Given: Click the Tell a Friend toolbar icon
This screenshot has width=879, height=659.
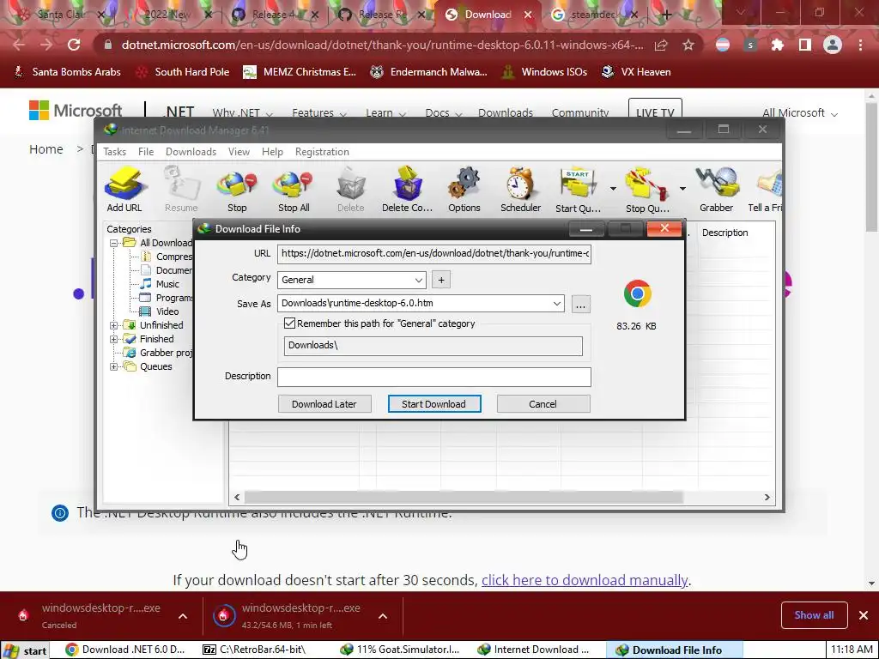Looking at the screenshot, I should coord(765,190).
